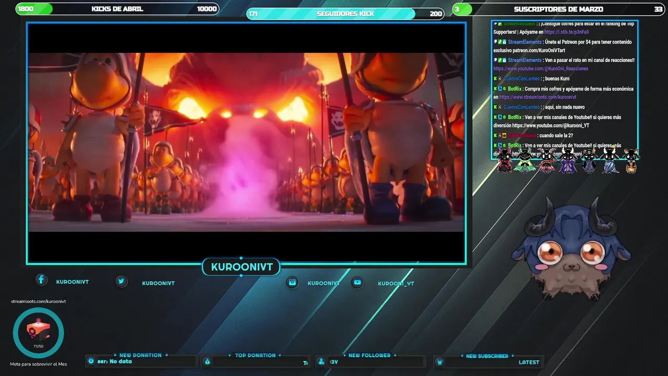Click the 33 goal value on Suscriptores bar
Image resolution: width=668 pixels, height=376 pixels.
coord(658,9)
